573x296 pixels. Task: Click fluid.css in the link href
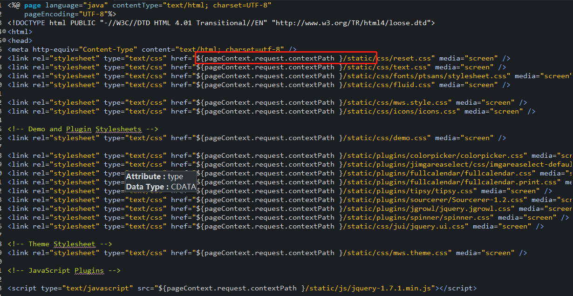coord(414,85)
